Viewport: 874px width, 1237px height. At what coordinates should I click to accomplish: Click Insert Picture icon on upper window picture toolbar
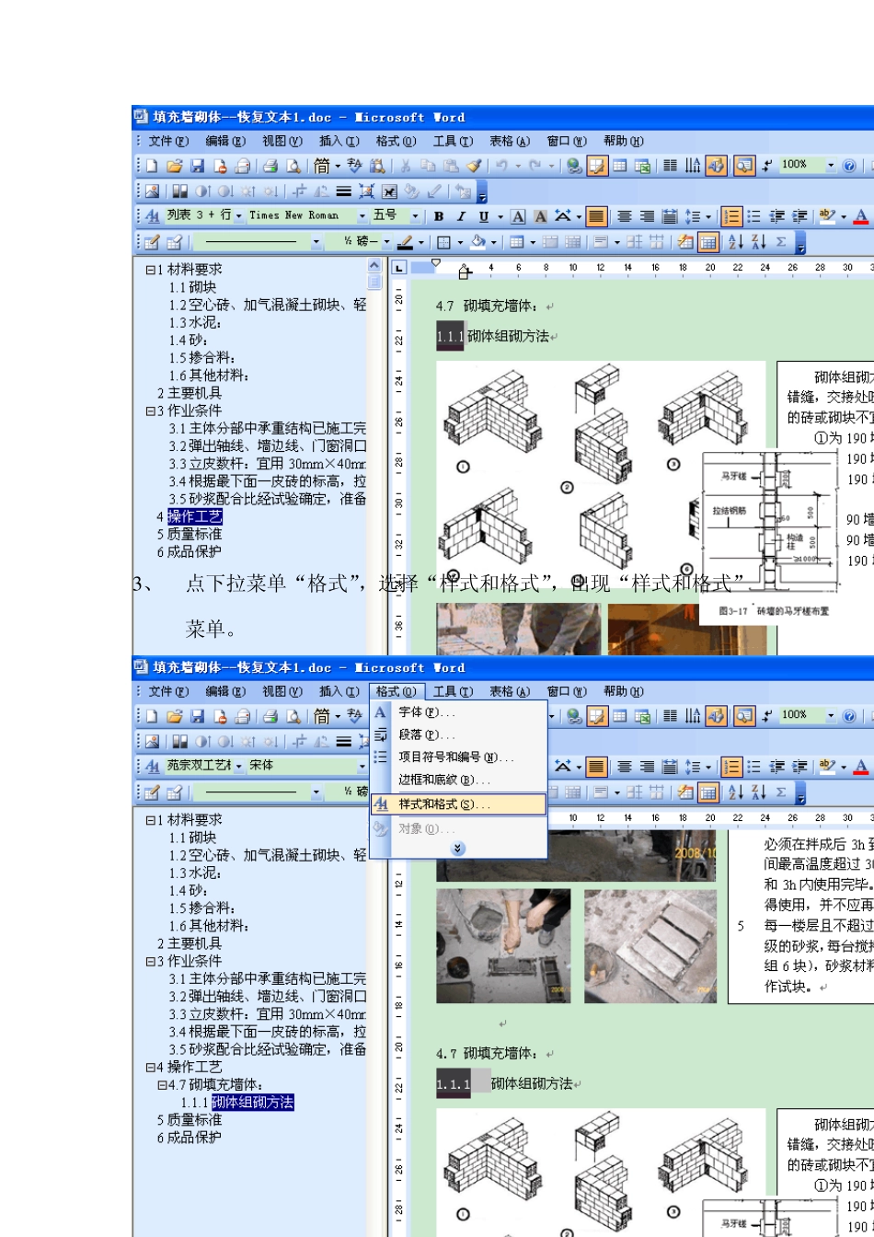pos(152,191)
